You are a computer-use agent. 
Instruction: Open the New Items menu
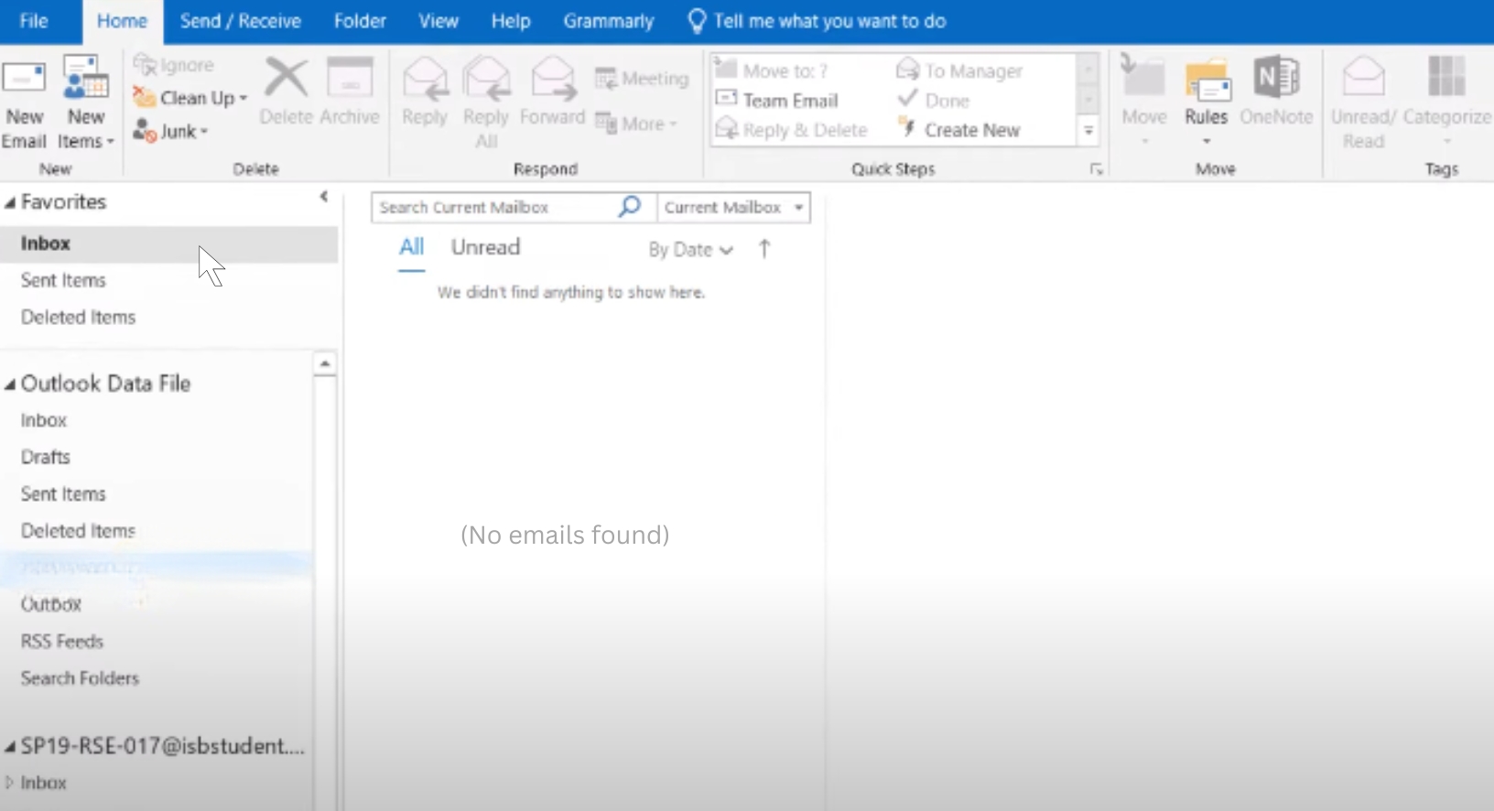(x=85, y=103)
